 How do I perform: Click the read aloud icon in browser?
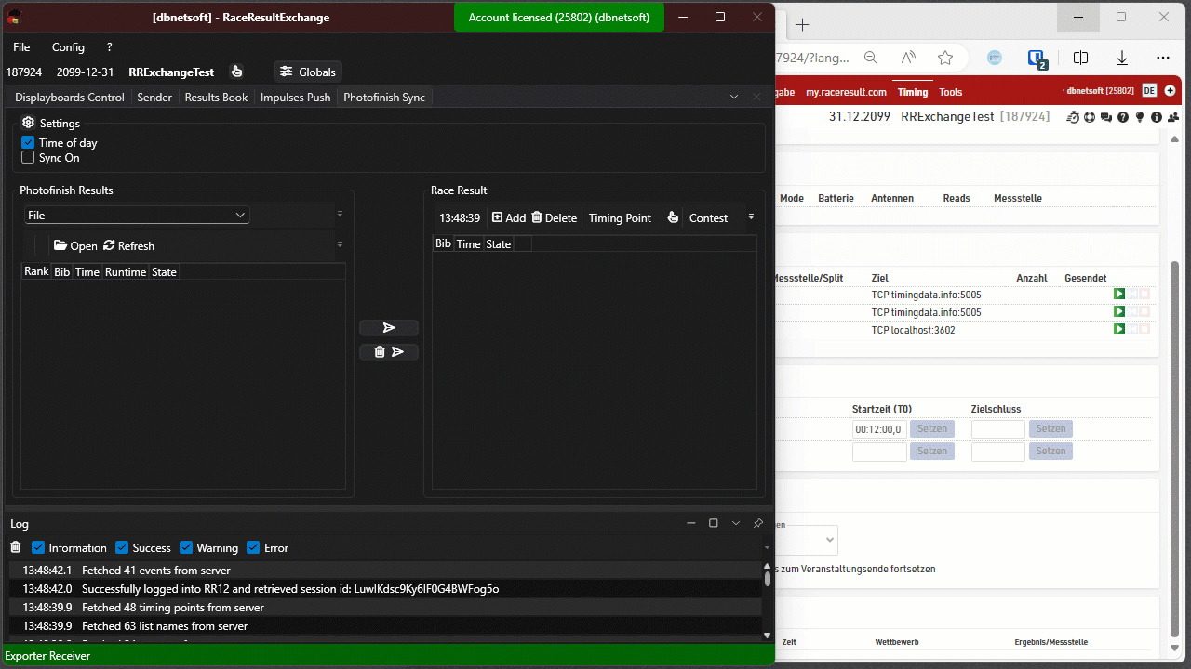(x=908, y=58)
